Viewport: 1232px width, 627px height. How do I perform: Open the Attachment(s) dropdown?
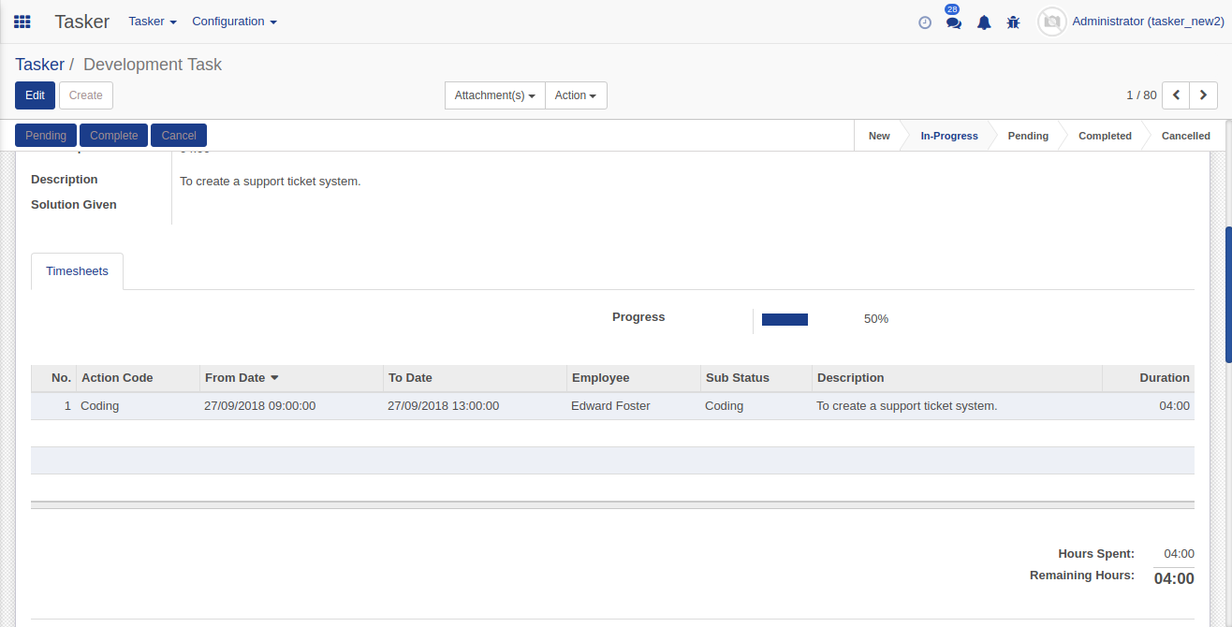[494, 95]
